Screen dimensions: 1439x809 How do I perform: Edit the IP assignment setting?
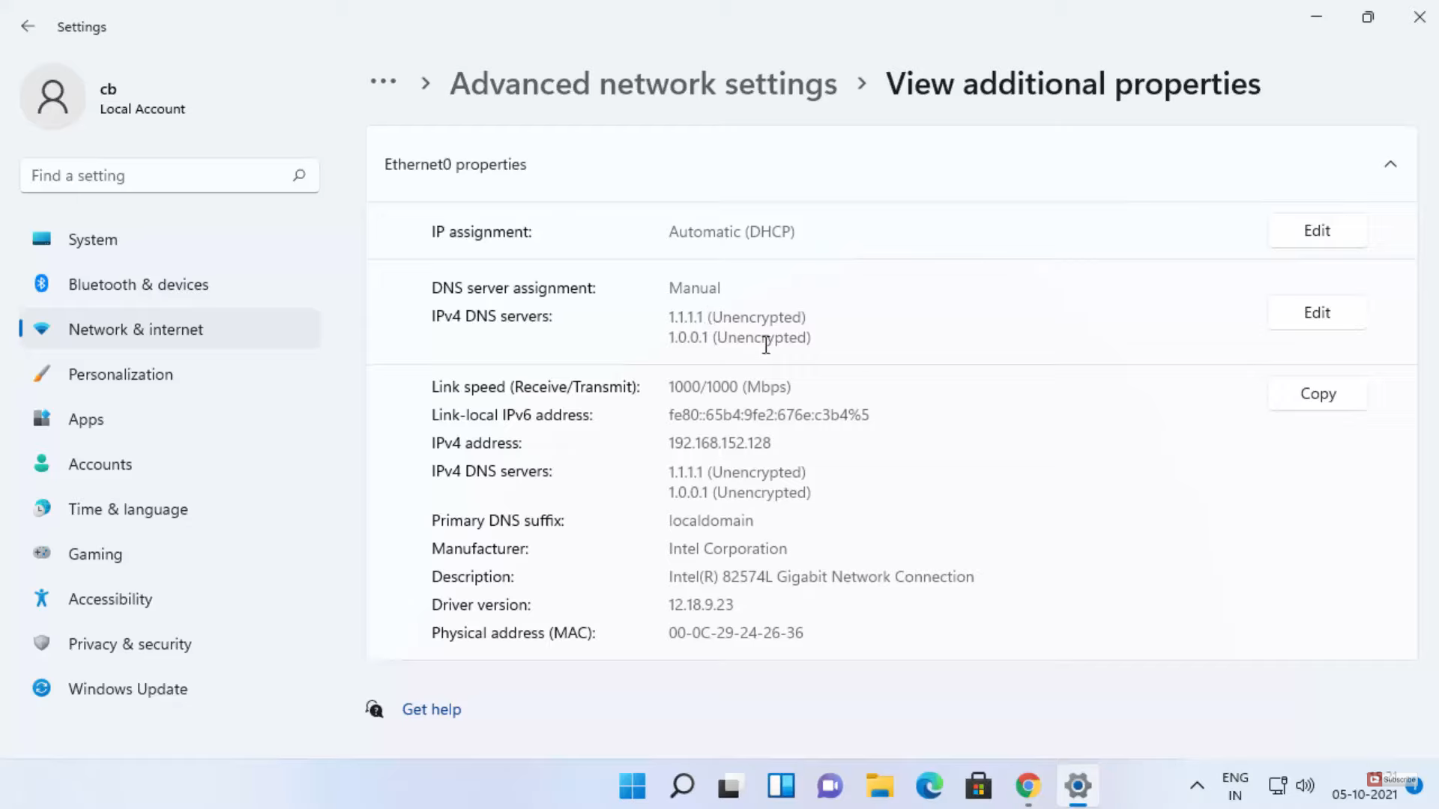1317,231
